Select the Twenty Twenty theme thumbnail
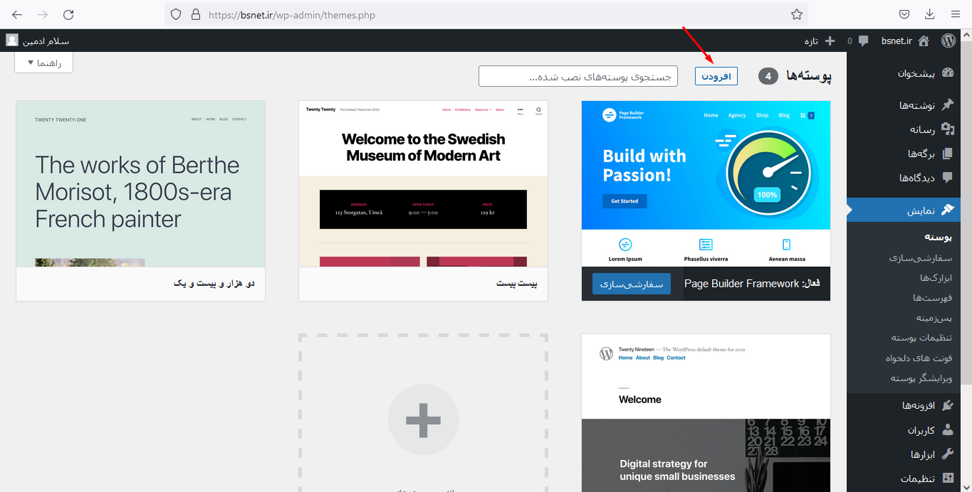Viewport: 972px width, 492px height. pyautogui.click(x=423, y=183)
